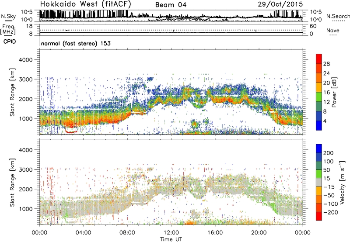Pick the blue top segment of Velocity color bar
Image resolution: width=350 pixels, height=242 pixels.
pos(319,149)
